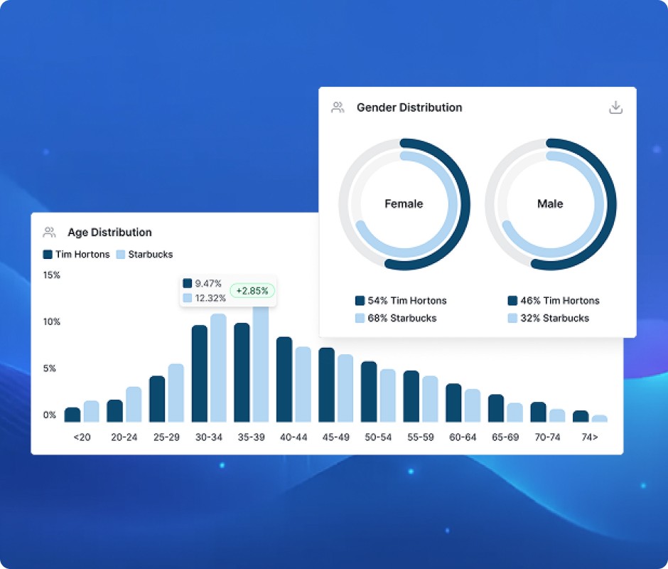Select the Starbucks bar for 30-34

(x=218, y=368)
